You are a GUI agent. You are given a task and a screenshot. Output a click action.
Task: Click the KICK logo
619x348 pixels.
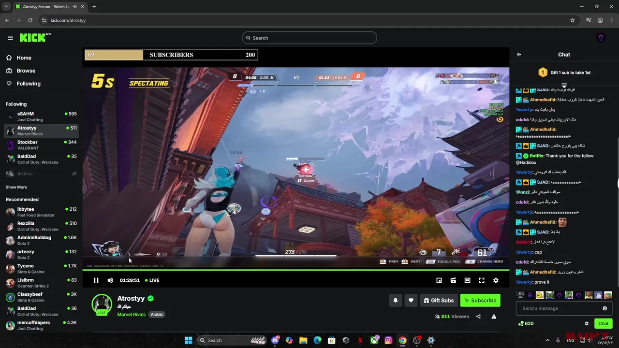click(35, 38)
